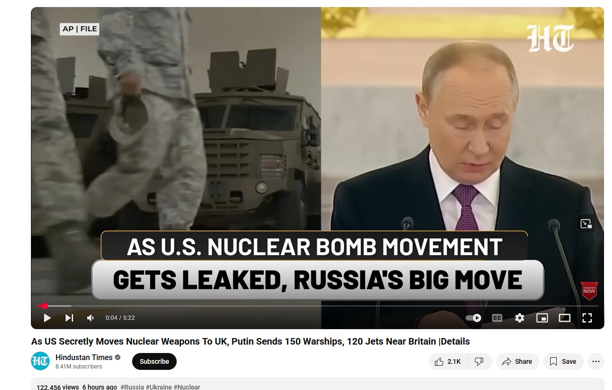The height and width of the screenshot is (390, 612).
Task: Enter full screen mode
Action: (587, 318)
